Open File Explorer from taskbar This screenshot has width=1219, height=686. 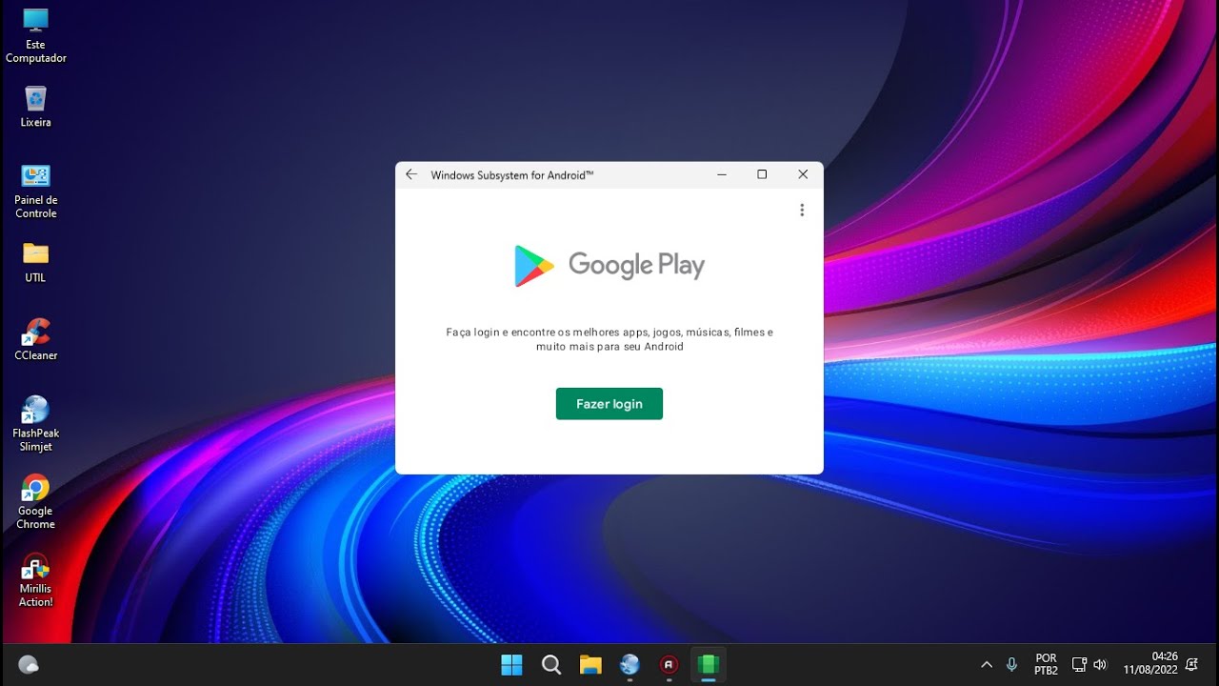pyautogui.click(x=590, y=665)
